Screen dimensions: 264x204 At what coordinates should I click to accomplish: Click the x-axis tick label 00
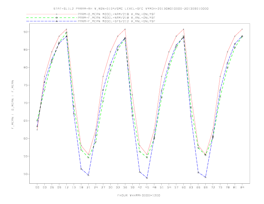(x=37, y=187)
